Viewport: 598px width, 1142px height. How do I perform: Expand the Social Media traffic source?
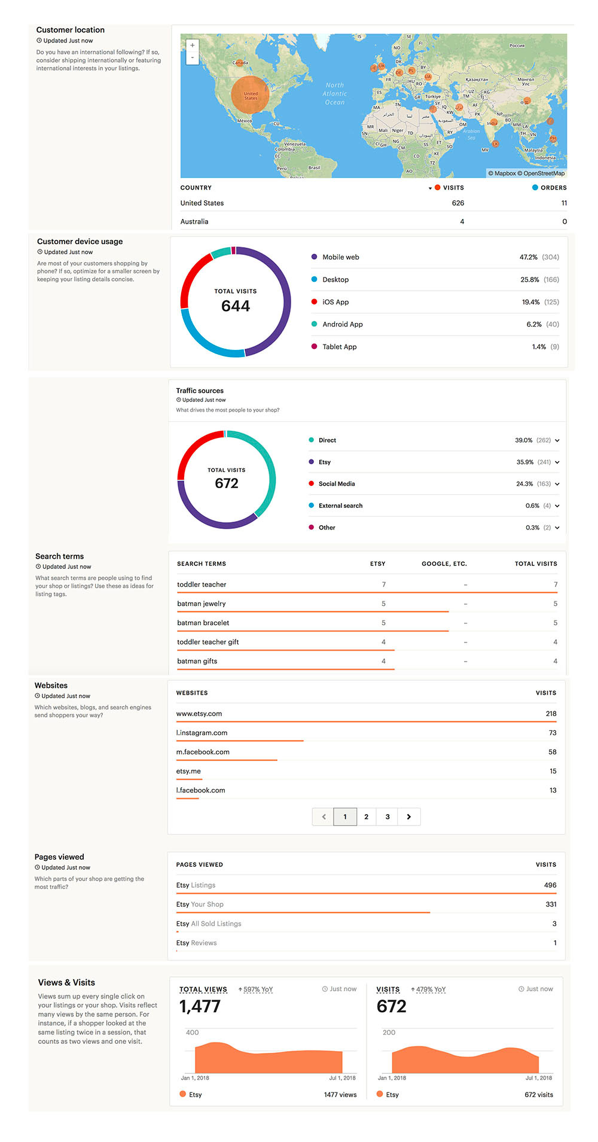[x=557, y=484]
